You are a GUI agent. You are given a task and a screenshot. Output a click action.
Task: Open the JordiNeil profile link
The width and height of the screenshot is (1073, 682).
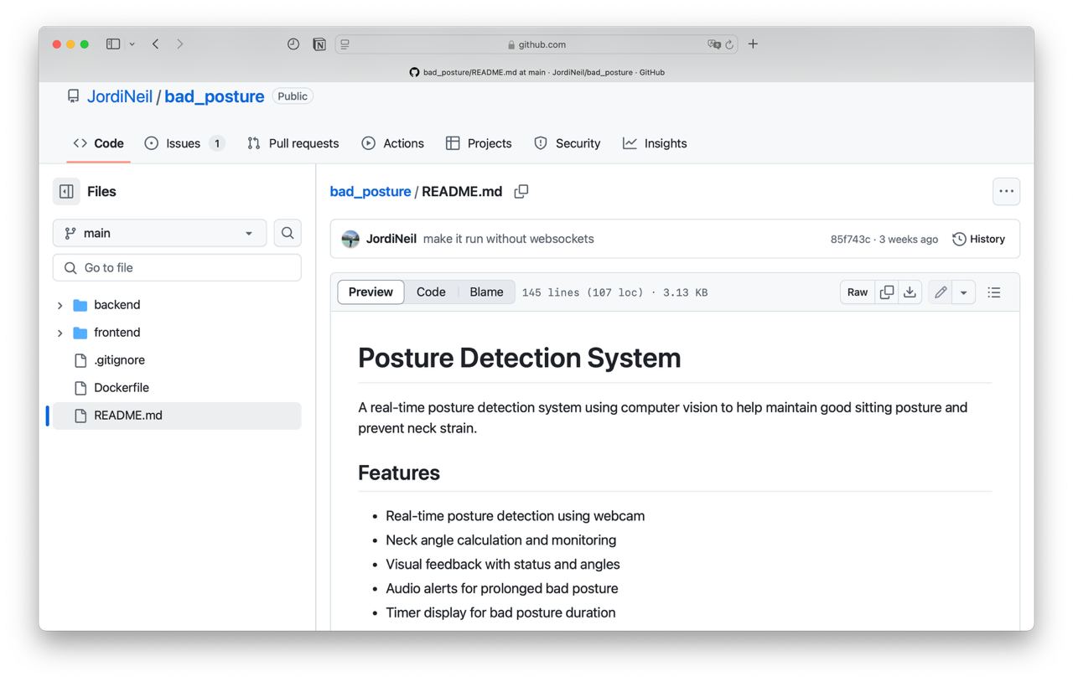(x=120, y=96)
